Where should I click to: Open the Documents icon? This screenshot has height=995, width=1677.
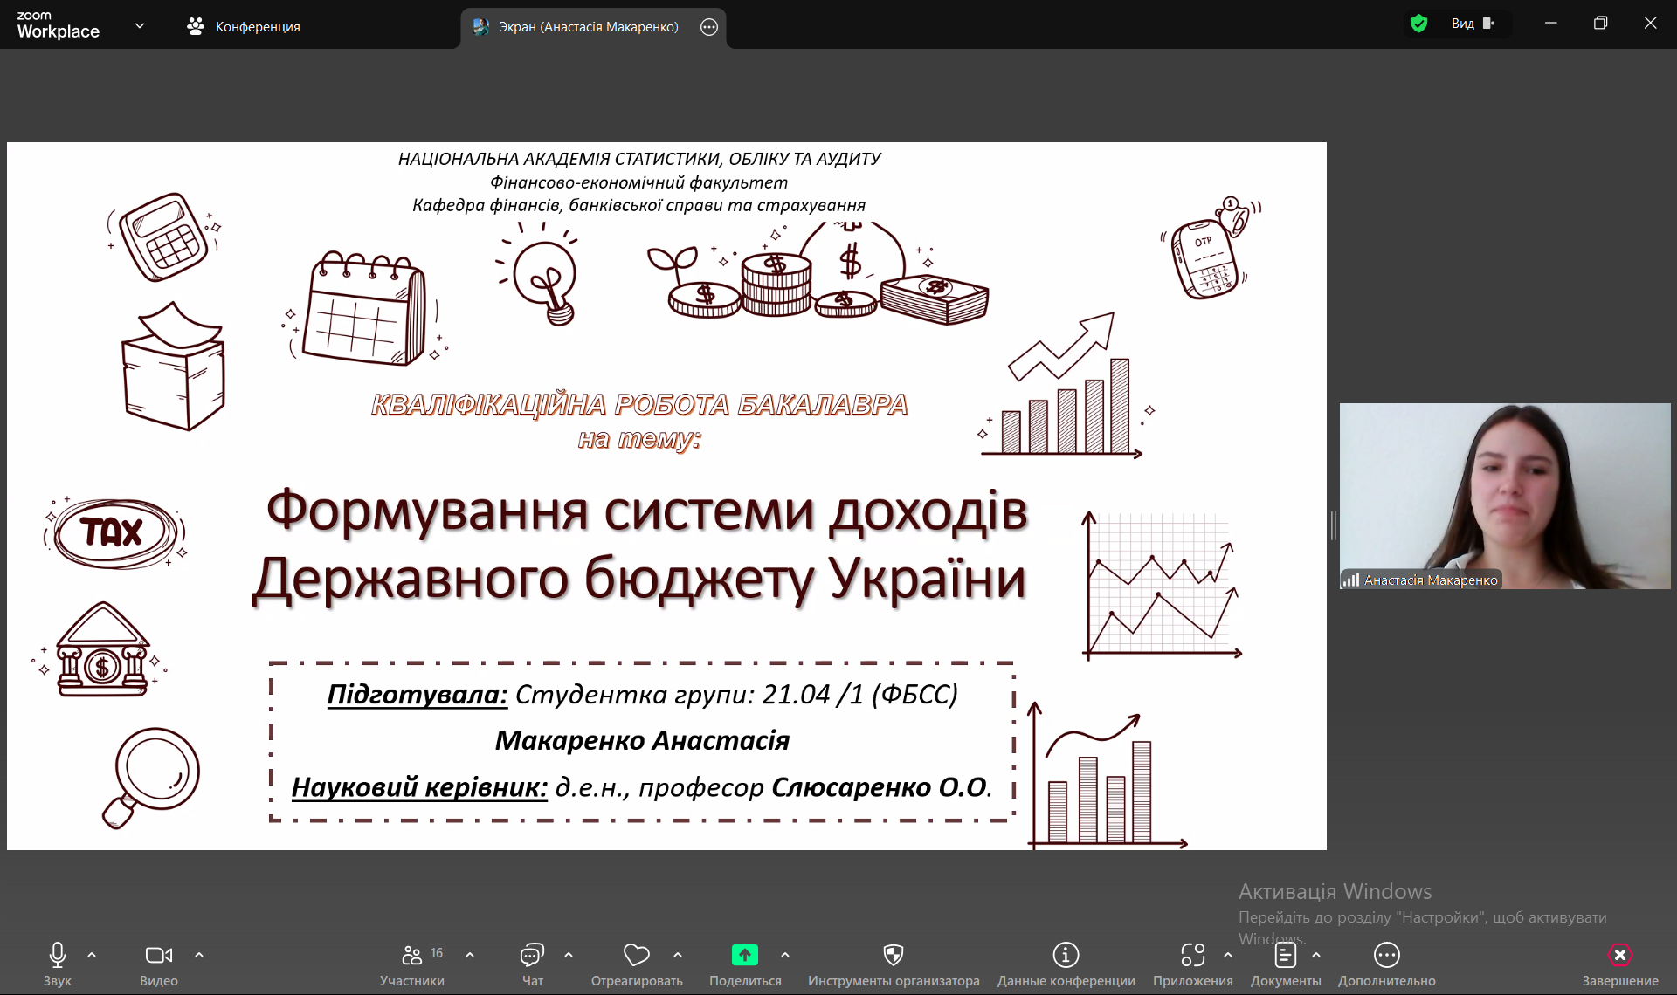1285,955
